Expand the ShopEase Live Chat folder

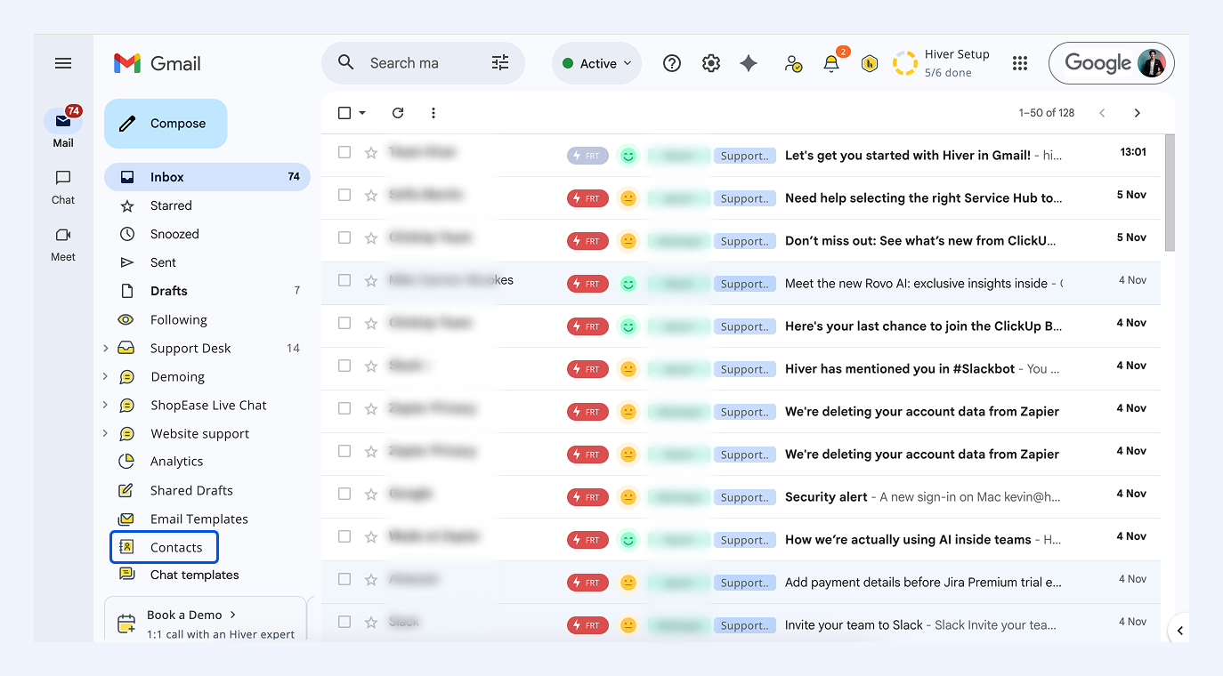[105, 405]
